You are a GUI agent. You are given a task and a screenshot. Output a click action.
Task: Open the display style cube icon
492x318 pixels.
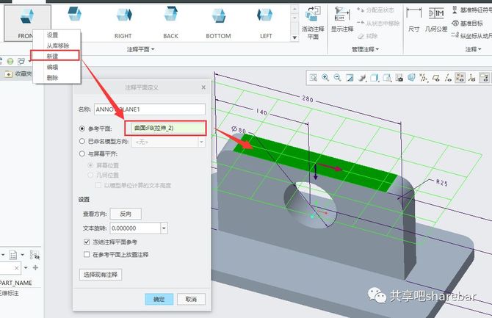[x=375, y=78]
